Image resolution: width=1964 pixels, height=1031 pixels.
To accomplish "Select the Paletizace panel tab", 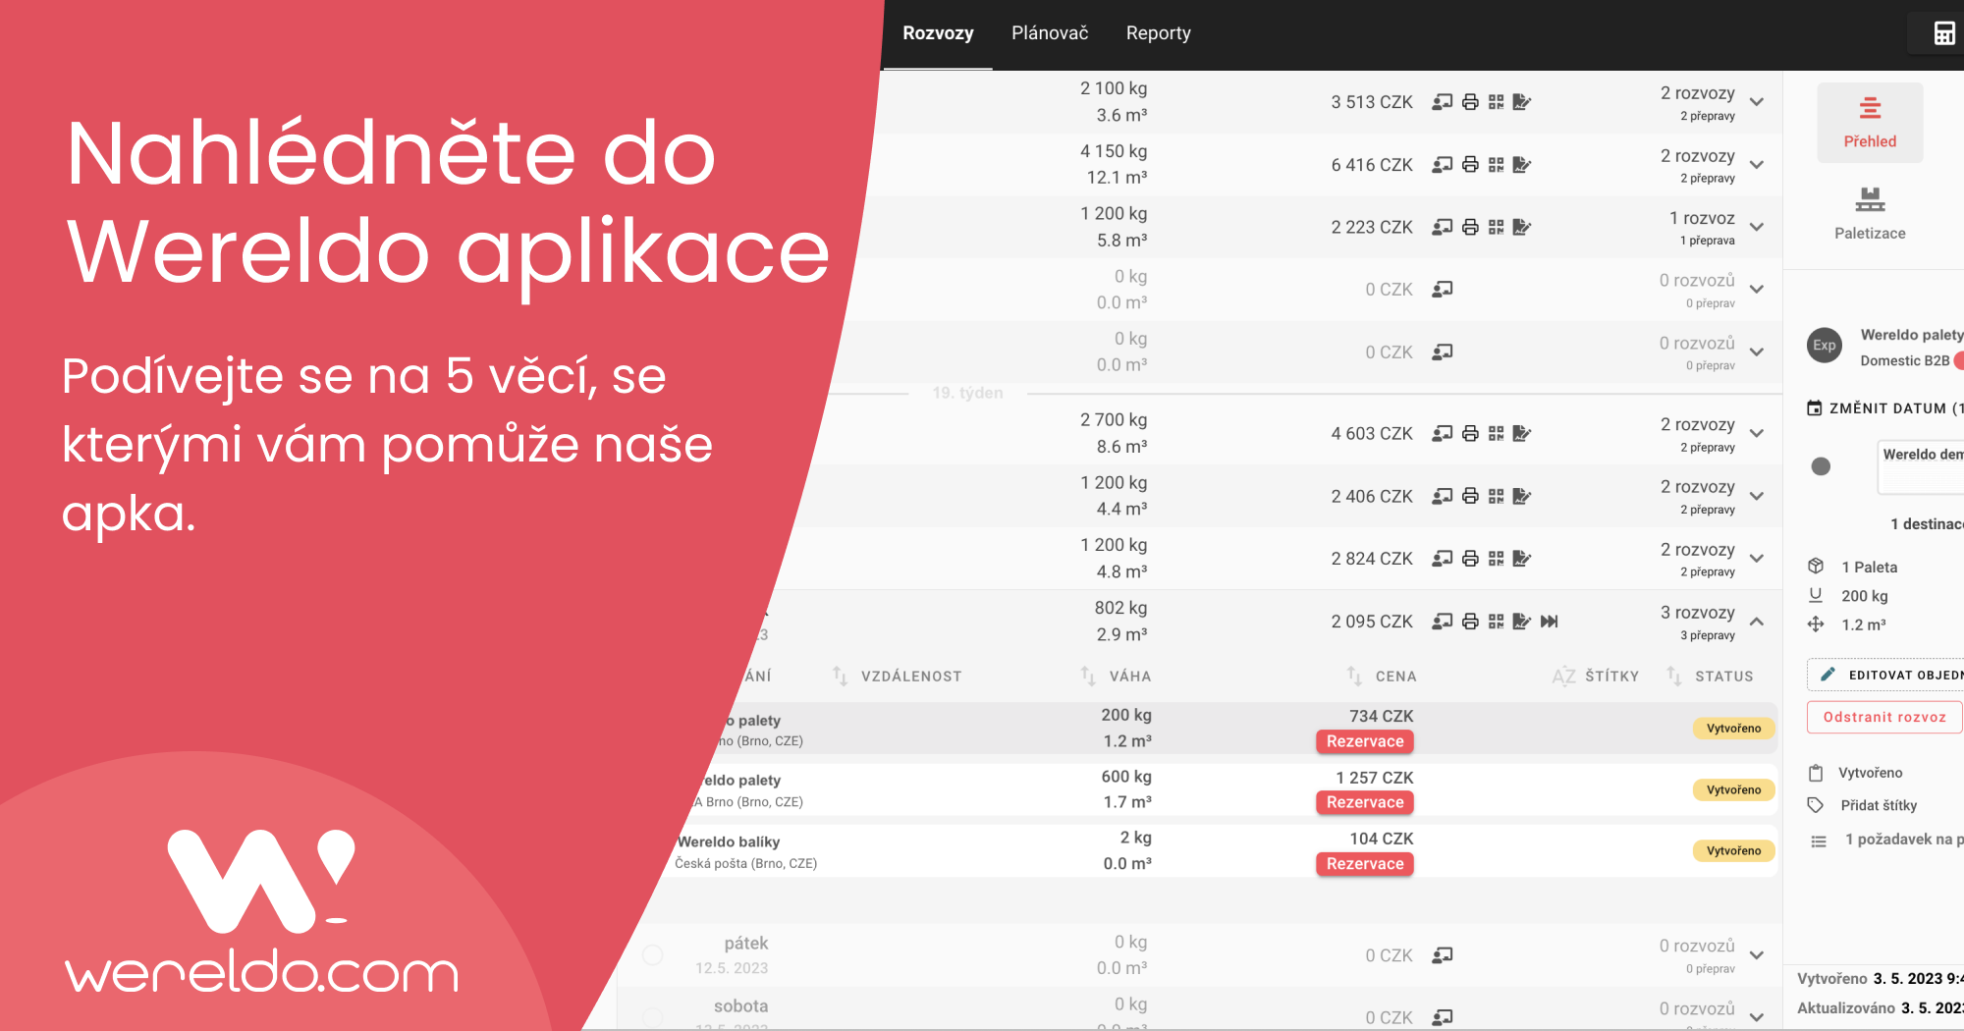I will pos(1870,214).
